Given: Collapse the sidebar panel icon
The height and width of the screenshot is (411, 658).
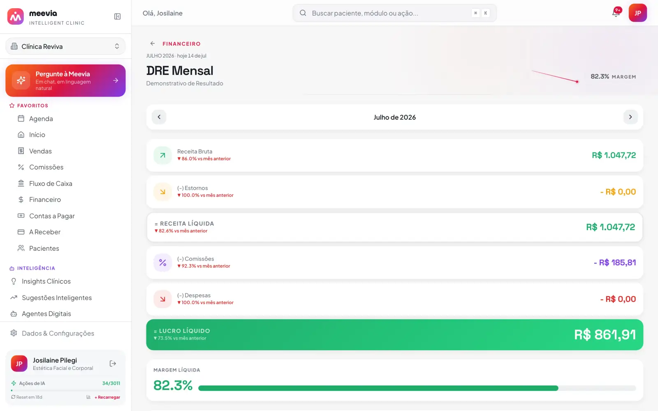Looking at the screenshot, I should pos(117,16).
